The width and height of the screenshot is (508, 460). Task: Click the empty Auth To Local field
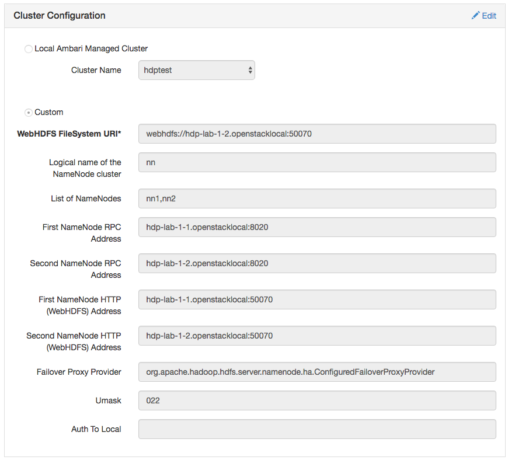[x=317, y=429]
